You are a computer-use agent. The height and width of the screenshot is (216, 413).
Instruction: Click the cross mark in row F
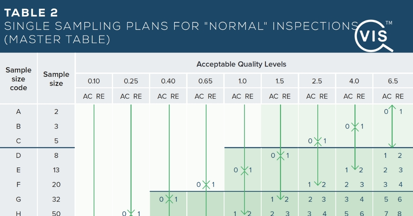(x=206, y=185)
